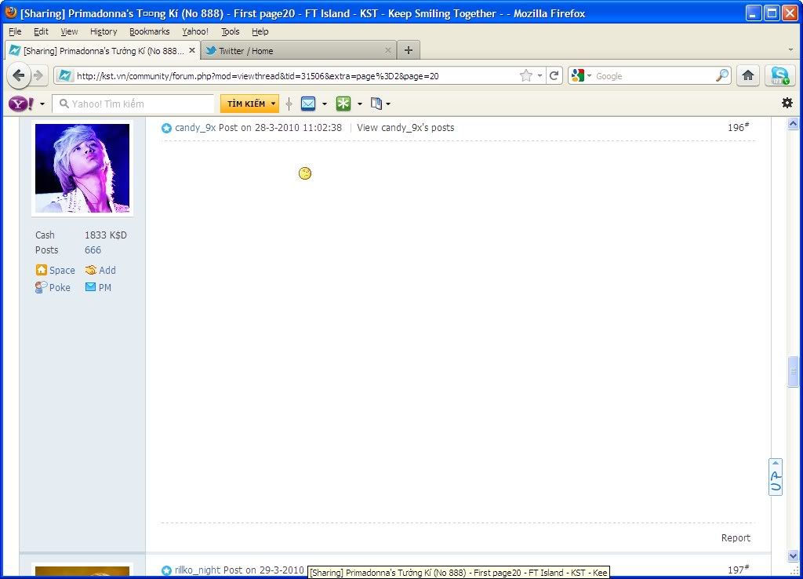Focus the Yahoo! Tìm kiếm search field
803x579 pixels.
tap(133, 104)
